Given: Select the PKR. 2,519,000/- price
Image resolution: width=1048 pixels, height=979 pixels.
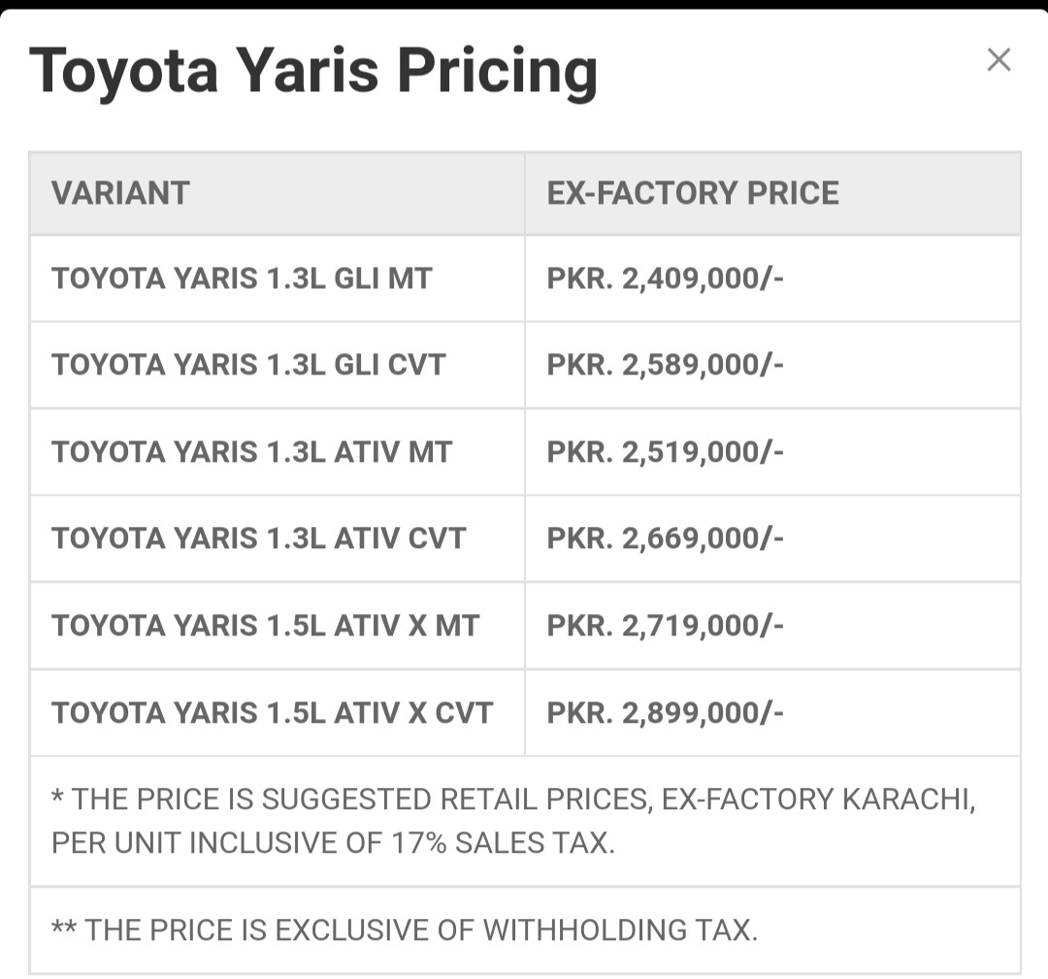Looking at the screenshot, I should coord(665,452).
